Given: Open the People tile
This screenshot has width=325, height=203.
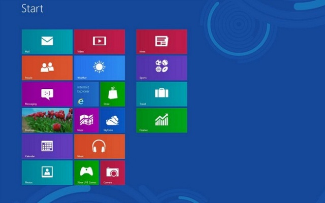Looking at the screenshot, I should pos(47,68).
